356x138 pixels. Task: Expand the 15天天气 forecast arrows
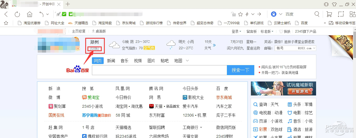click(x=214, y=45)
